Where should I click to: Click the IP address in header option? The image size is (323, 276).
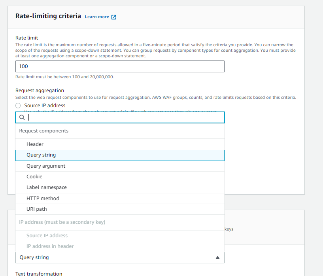tap(50, 246)
